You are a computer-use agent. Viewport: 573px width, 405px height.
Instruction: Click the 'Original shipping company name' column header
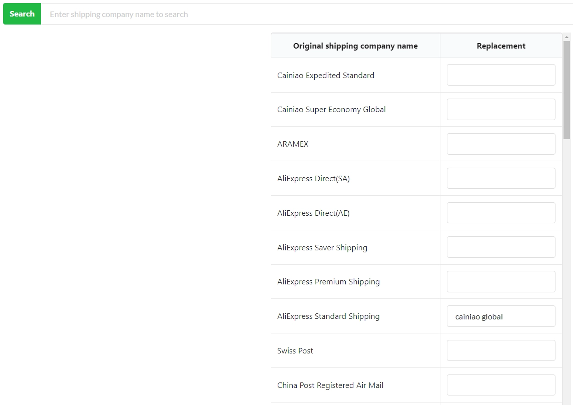355,46
